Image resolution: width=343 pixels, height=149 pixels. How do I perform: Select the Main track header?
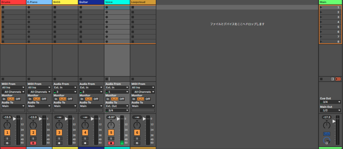click(330, 2)
